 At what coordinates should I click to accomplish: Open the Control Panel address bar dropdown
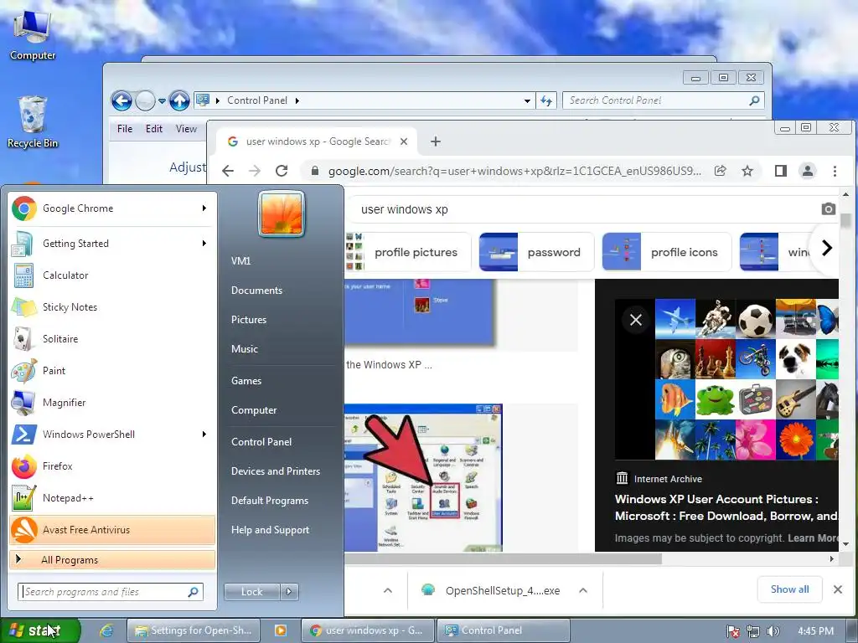click(527, 100)
